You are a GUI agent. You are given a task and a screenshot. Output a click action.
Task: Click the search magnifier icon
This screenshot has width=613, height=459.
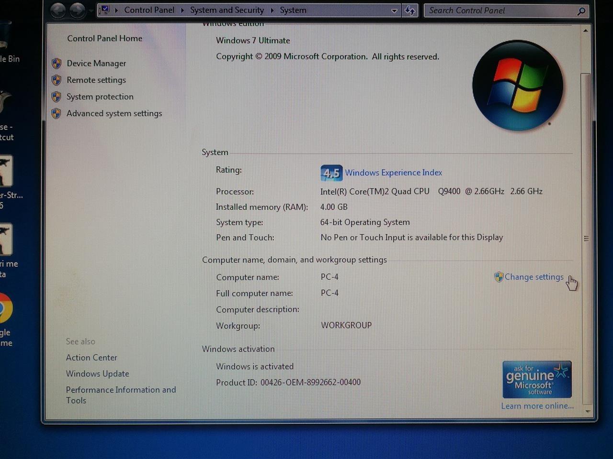point(581,11)
